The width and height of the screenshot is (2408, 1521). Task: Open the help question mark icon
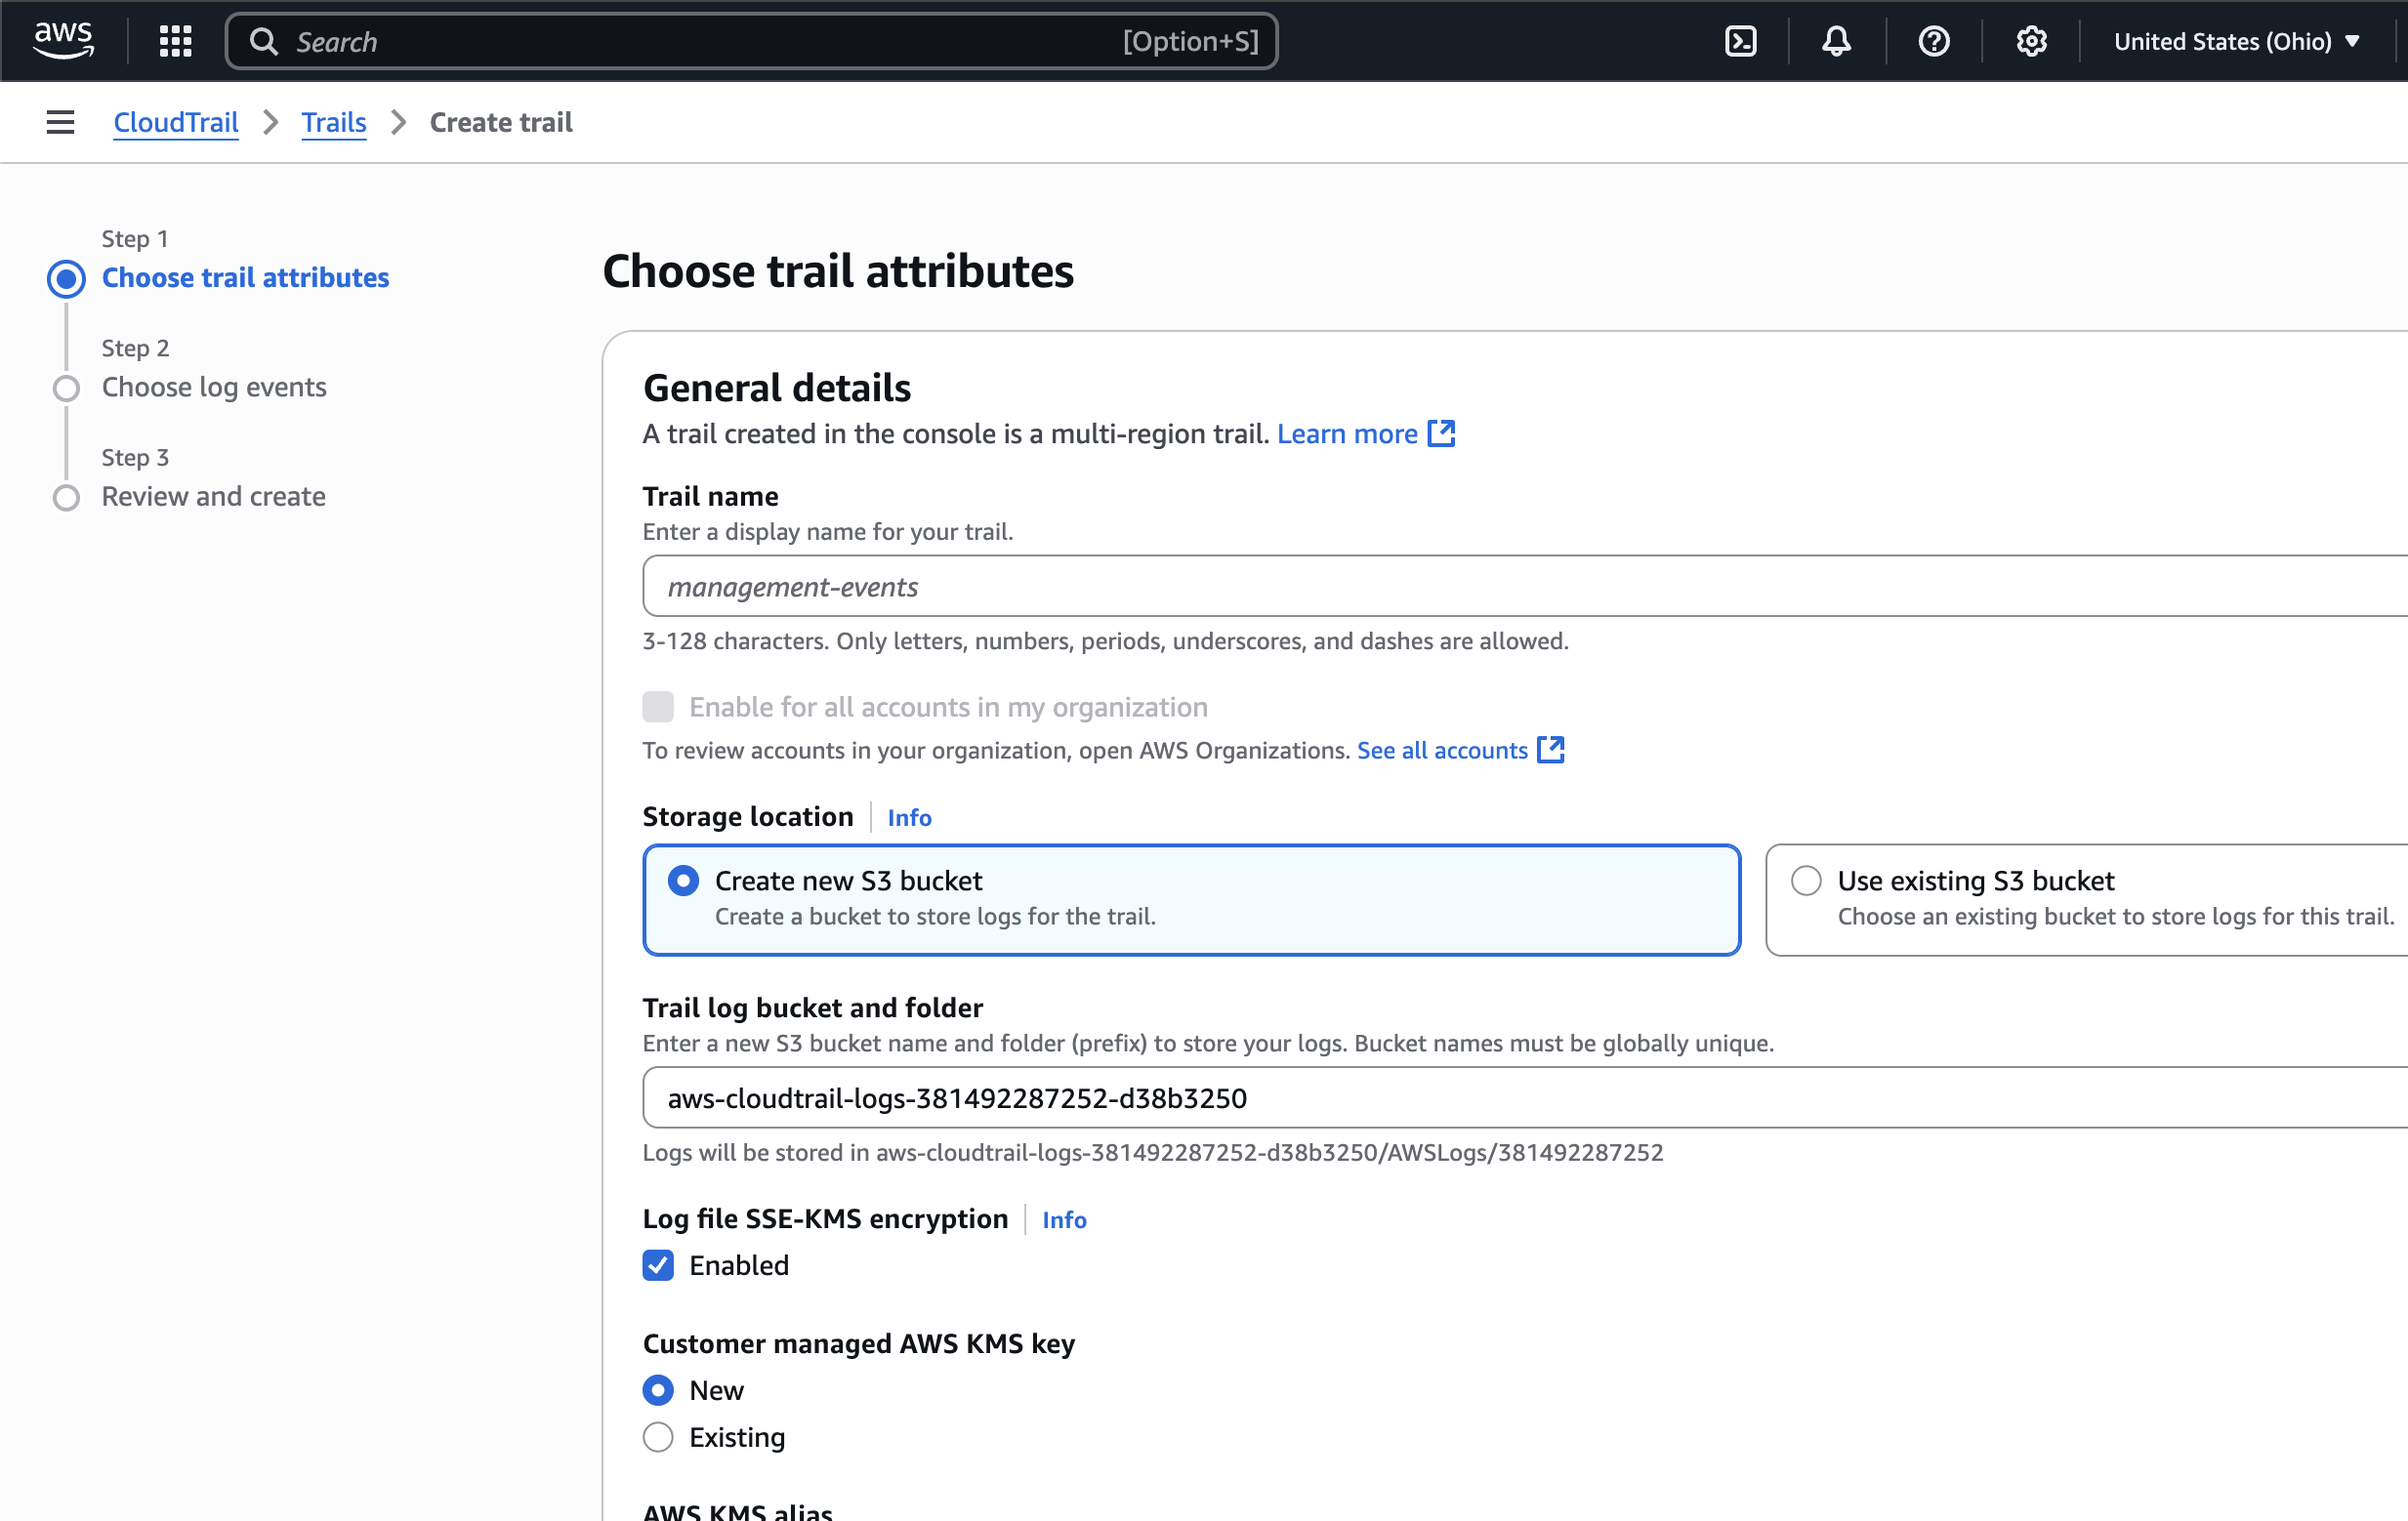(1933, 41)
